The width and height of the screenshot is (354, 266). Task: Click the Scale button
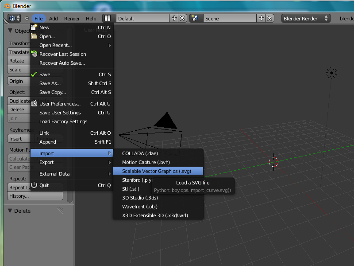coord(19,70)
